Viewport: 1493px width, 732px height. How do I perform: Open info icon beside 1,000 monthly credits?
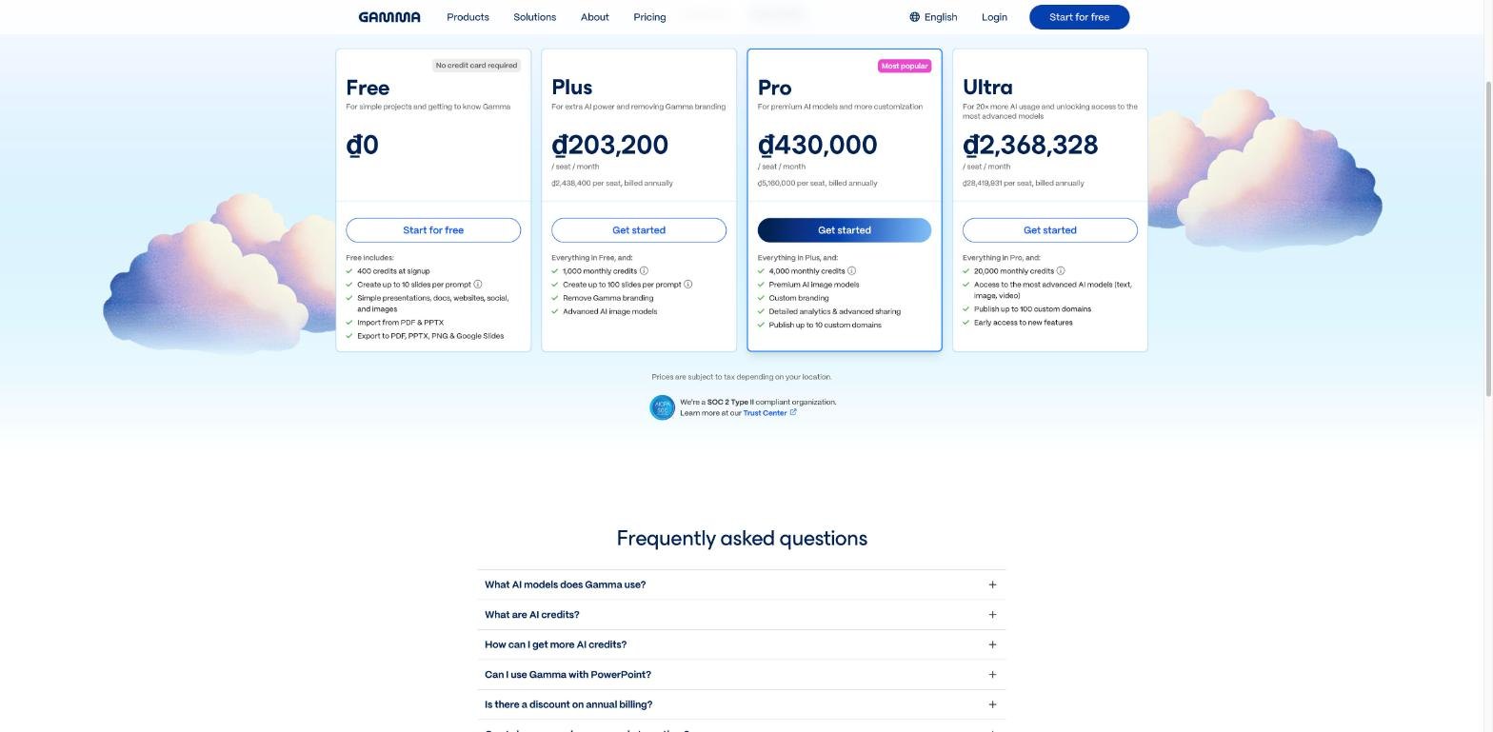pyautogui.click(x=644, y=271)
